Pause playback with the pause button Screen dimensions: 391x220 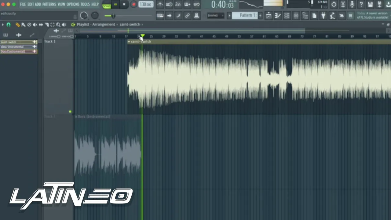[115, 5]
